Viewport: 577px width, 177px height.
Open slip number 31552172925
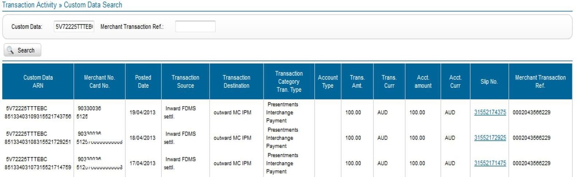[490, 138]
